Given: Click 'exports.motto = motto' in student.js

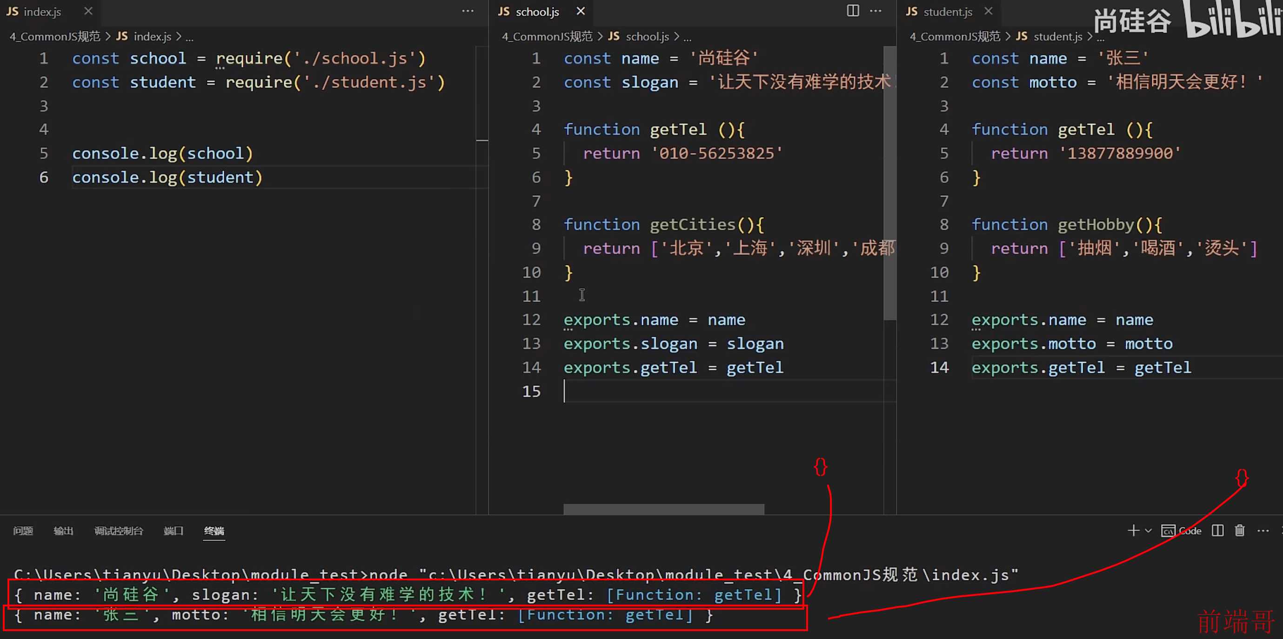Looking at the screenshot, I should coord(1072,344).
